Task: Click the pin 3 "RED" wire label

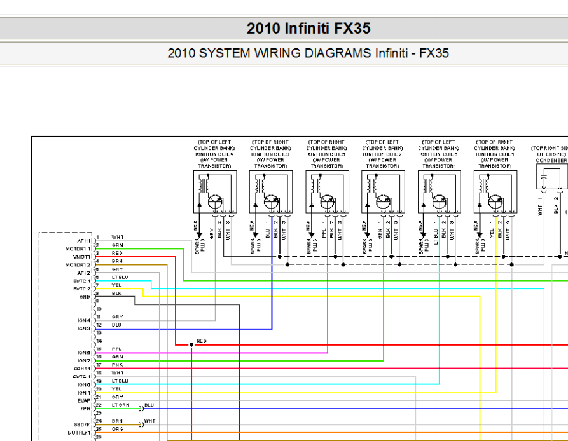Action: (117, 254)
